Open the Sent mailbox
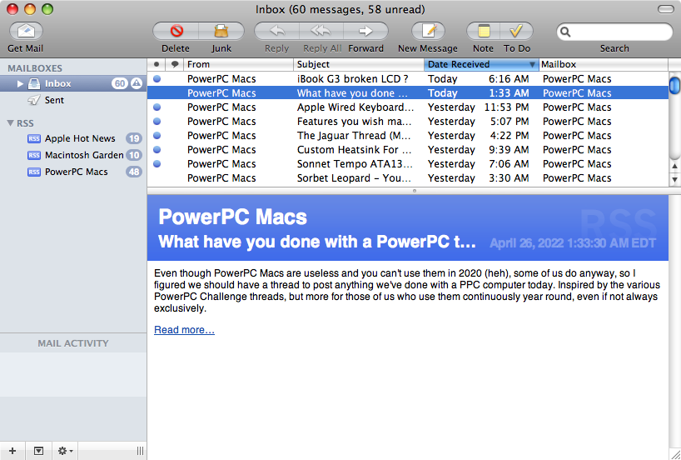Image resolution: width=681 pixels, height=460 pixels. click(x=73, y=100)
